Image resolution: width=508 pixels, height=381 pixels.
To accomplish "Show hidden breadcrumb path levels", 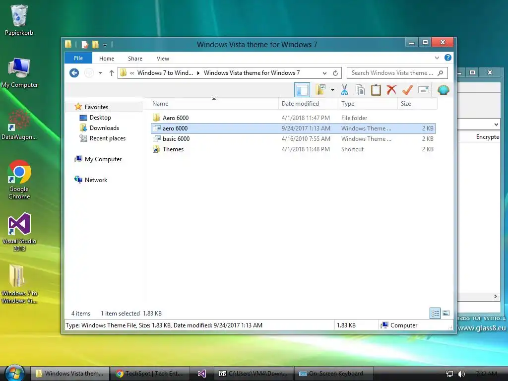I will (132, 73).
